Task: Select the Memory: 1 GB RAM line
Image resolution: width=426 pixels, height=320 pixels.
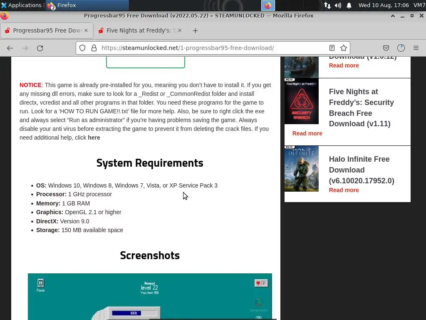Action: (63, 203)
